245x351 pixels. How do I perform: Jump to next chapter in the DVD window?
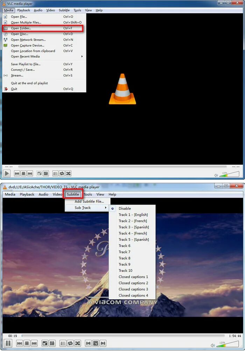103,343
